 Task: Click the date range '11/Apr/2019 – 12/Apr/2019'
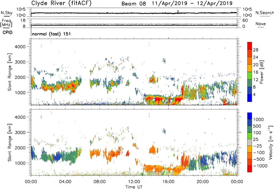[192, 3]
